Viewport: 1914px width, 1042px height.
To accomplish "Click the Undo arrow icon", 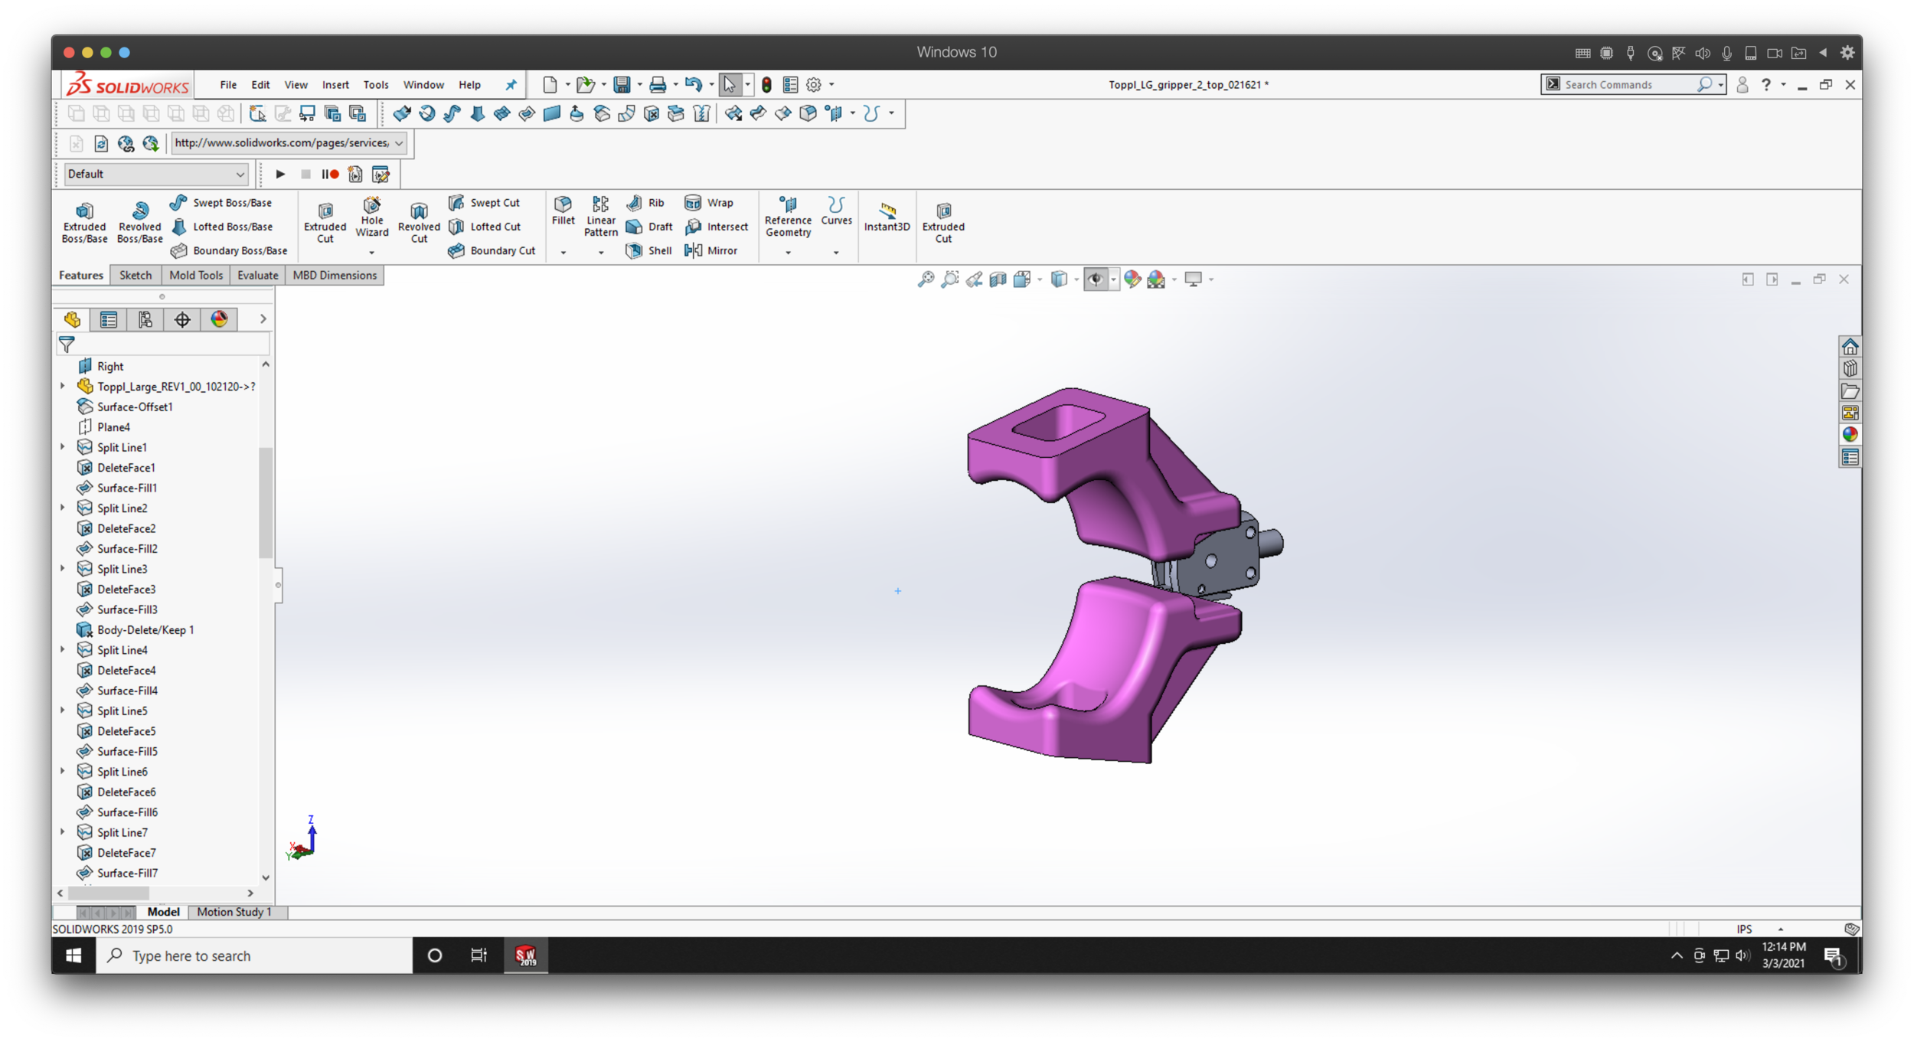I will pyautogui.click(x=693, y=84).
